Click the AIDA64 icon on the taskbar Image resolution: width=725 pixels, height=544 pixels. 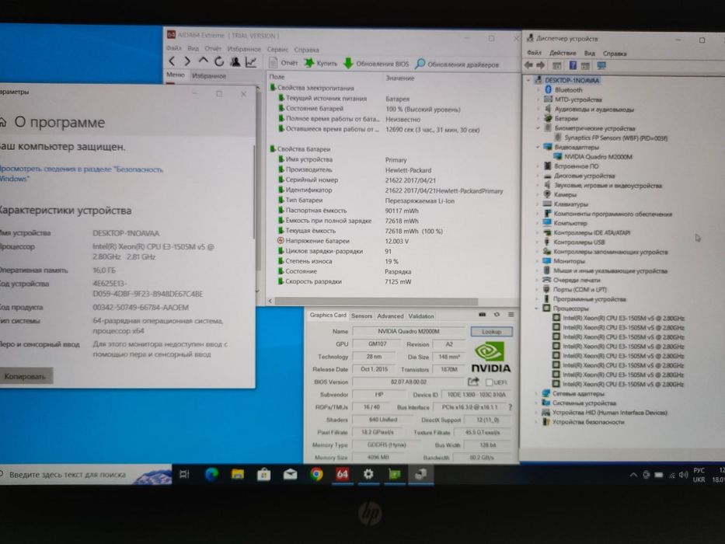(x=342, y=474)
